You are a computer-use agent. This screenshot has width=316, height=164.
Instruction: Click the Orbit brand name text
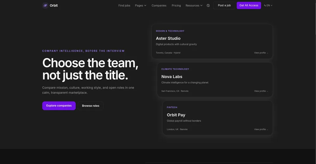point(54,5)
